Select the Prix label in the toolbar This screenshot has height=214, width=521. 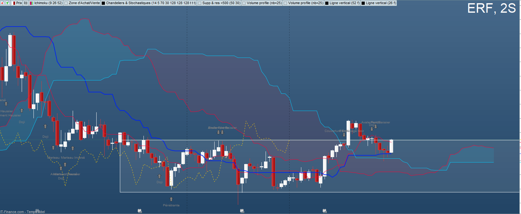pos(19,3)
